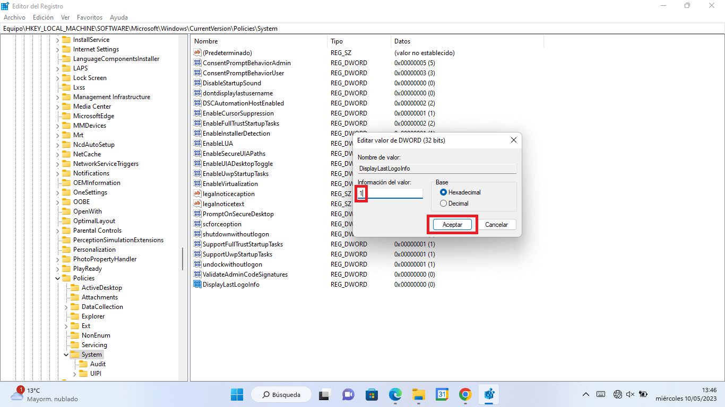725x407 pixels.
Task: Select the ValidateAdminCodeSignatures value name
Action: 245,275
